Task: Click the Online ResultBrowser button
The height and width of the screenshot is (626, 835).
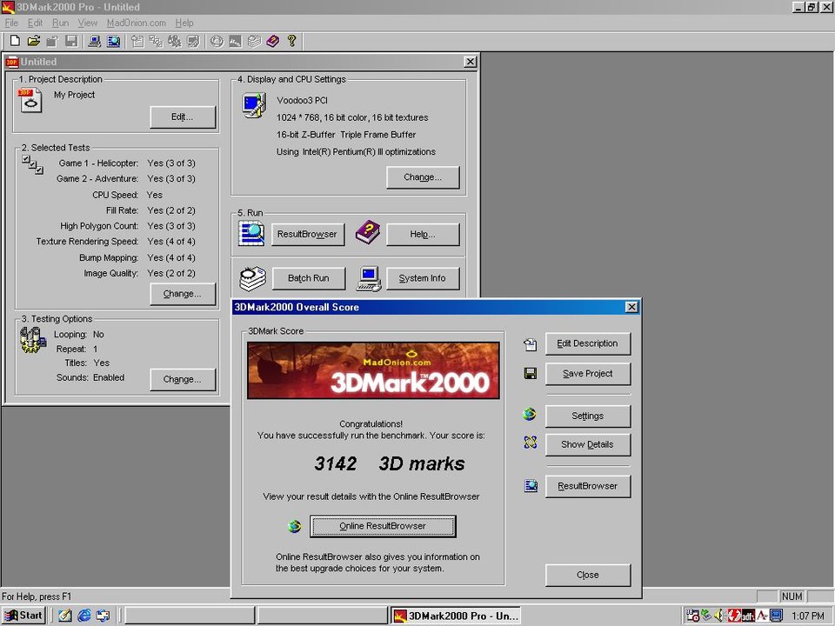Action: click(383, 526)
